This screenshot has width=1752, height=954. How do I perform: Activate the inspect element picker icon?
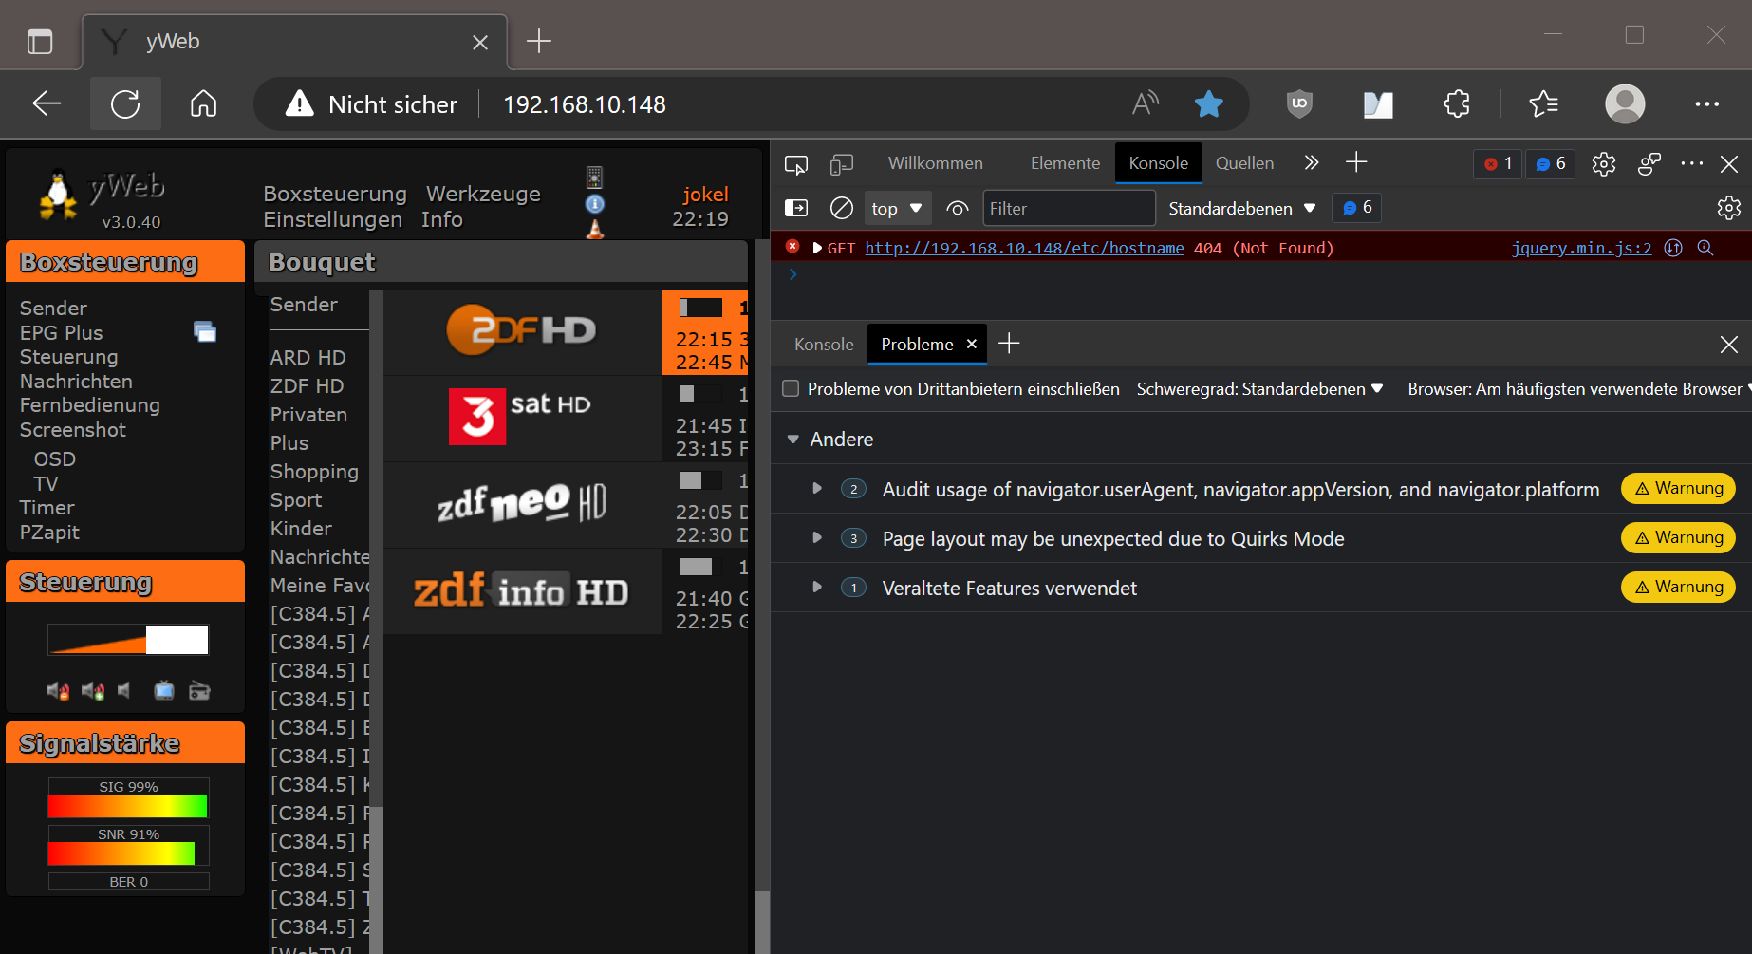[795, 164]
